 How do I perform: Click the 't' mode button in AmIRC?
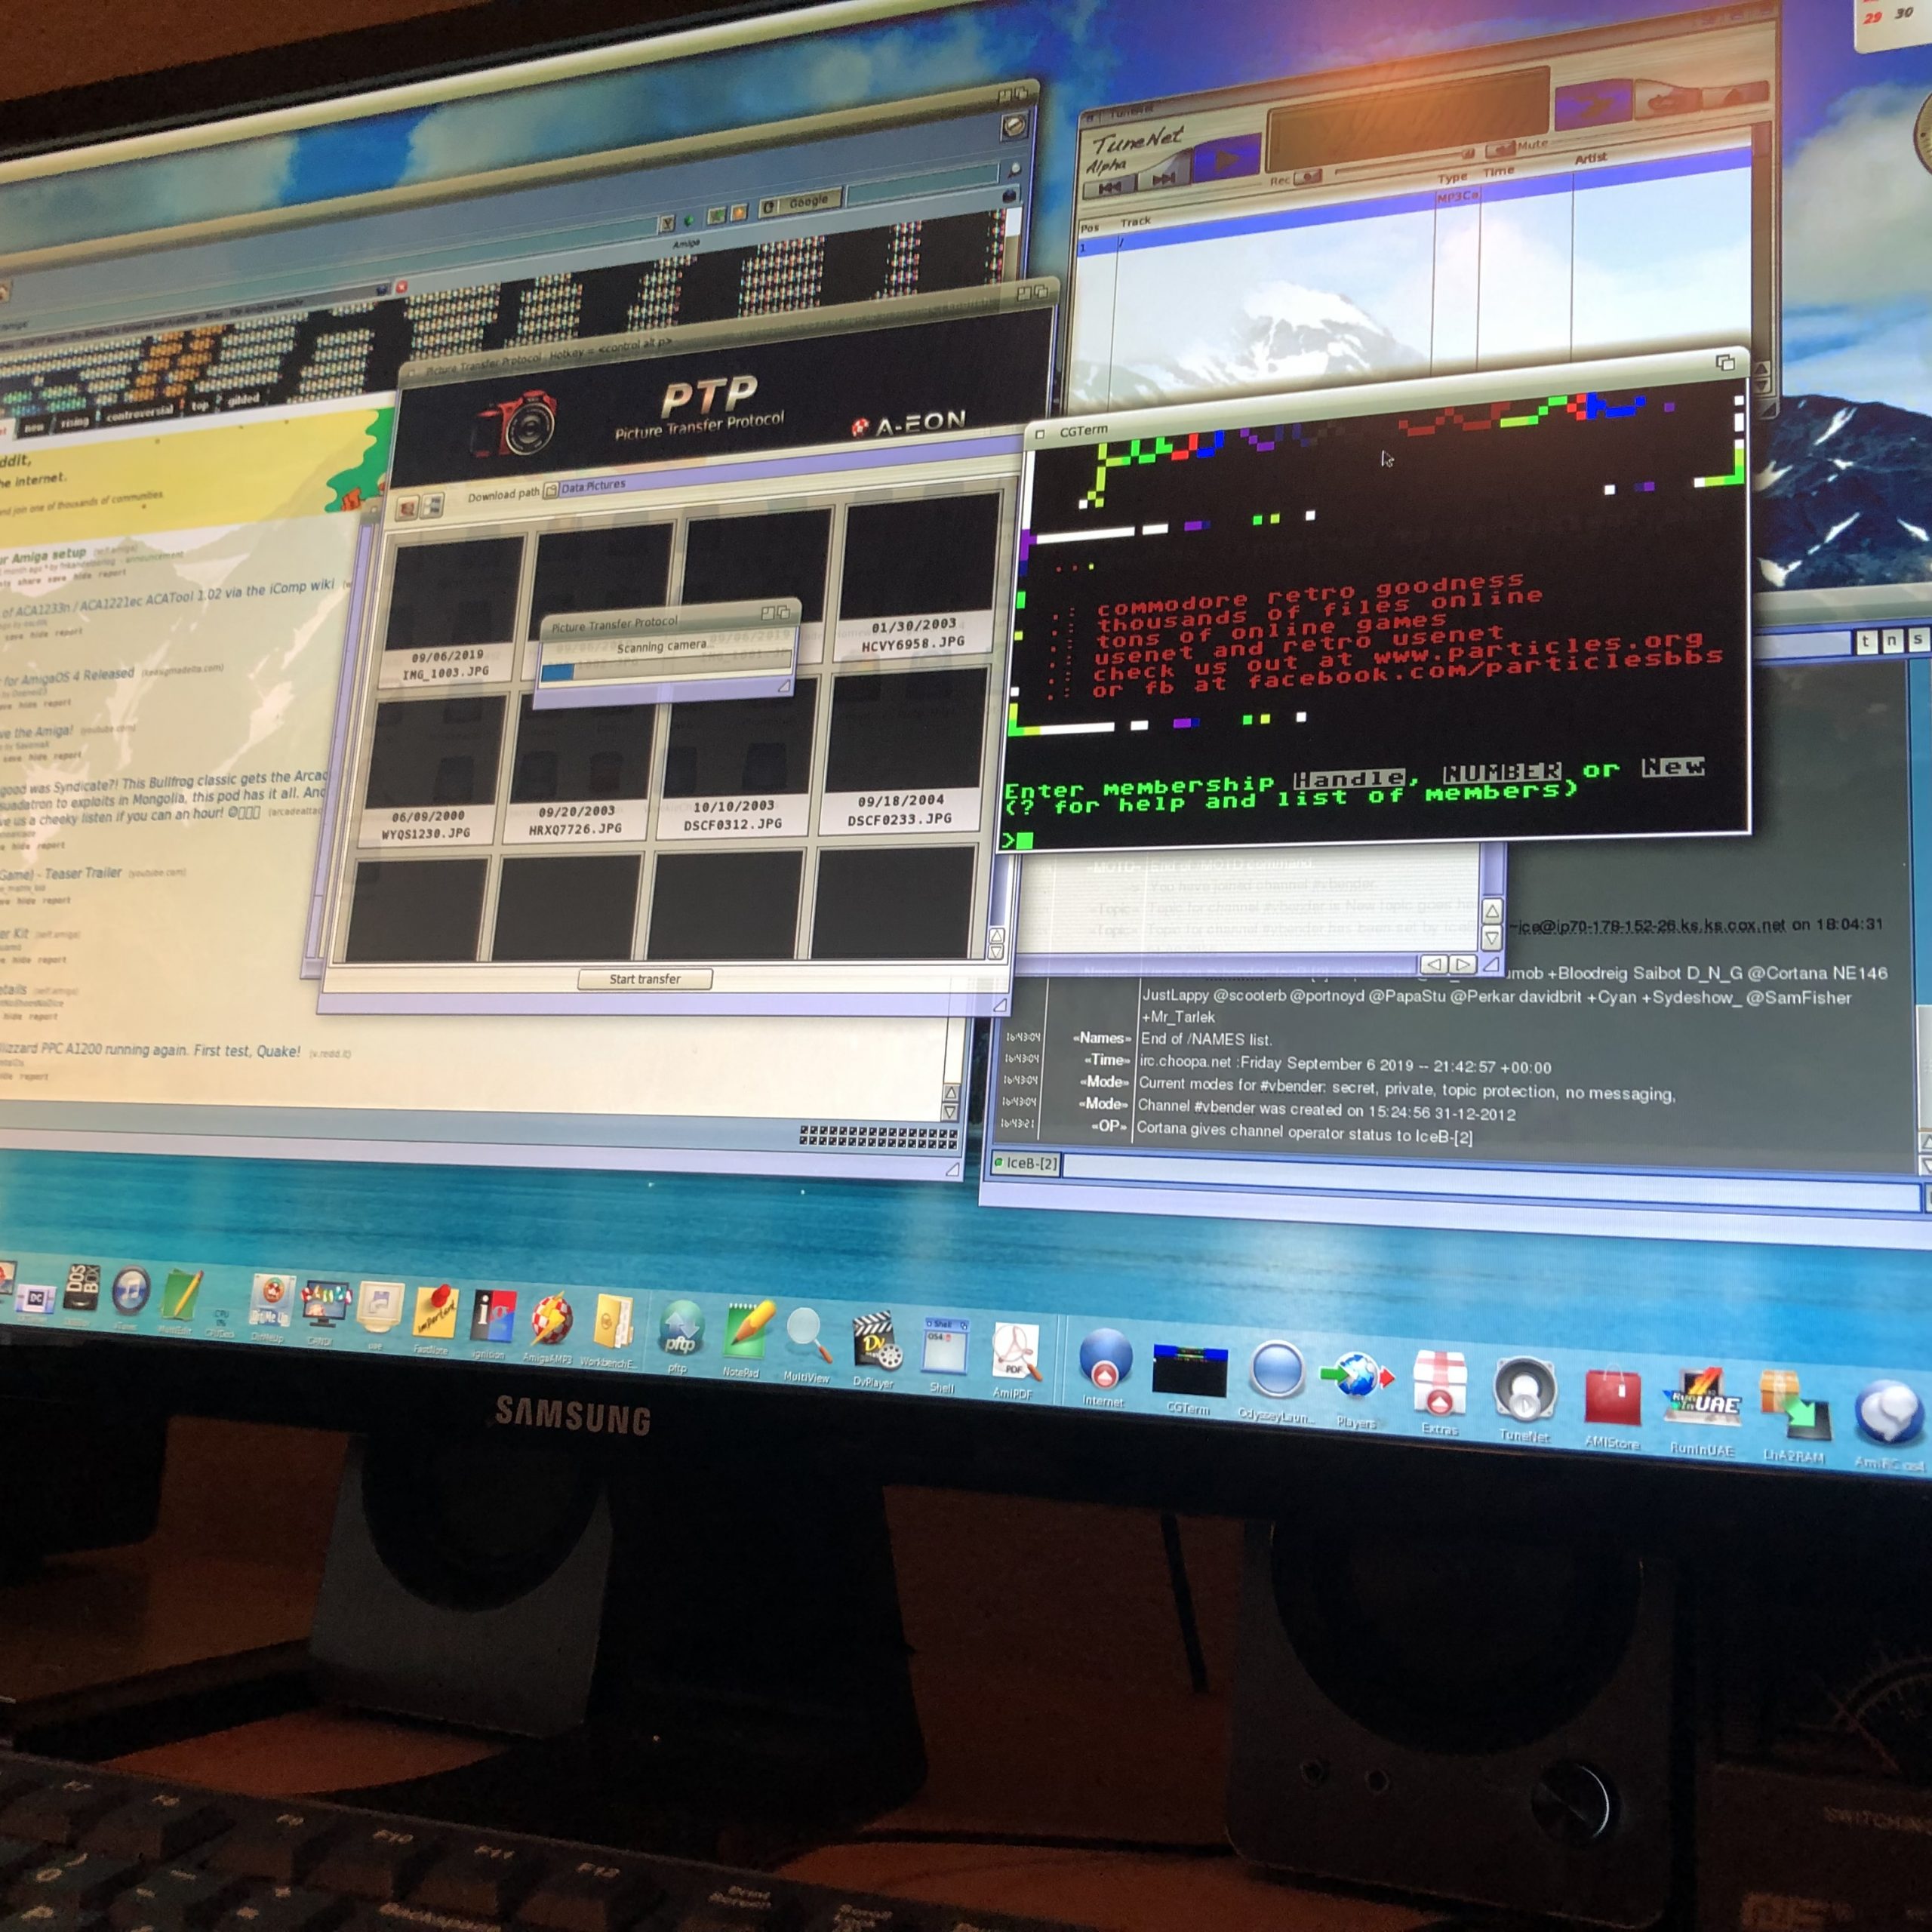click(1865, 641)
